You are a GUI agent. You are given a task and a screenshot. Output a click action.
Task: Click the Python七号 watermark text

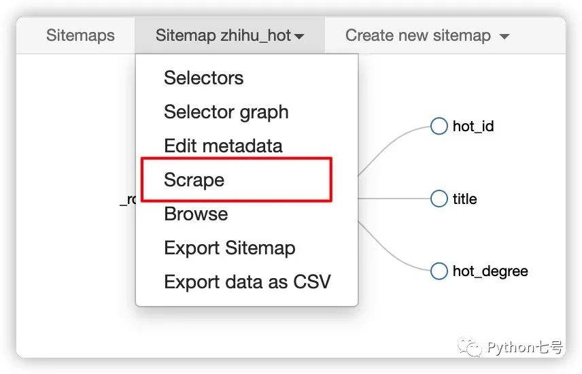(x=525, y=347)
